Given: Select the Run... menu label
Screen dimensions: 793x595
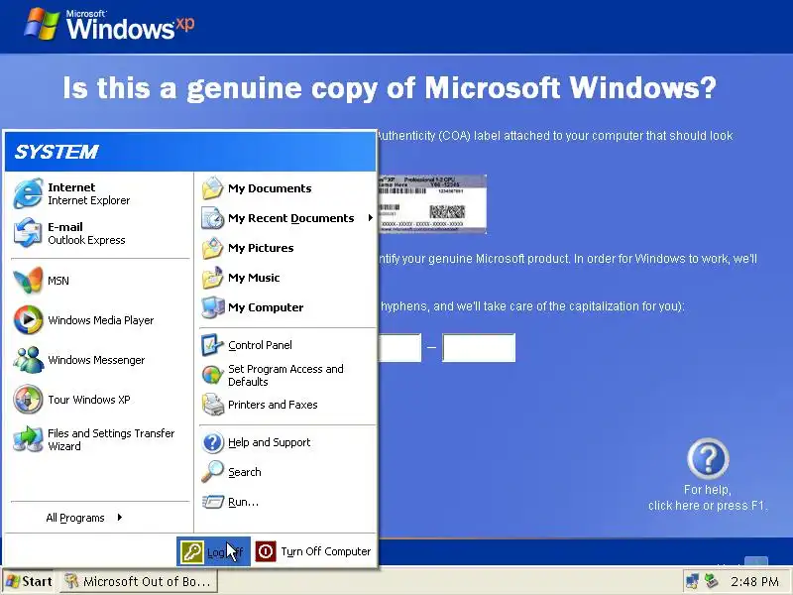Looking at the screenshot, I should tap(243, 502).
